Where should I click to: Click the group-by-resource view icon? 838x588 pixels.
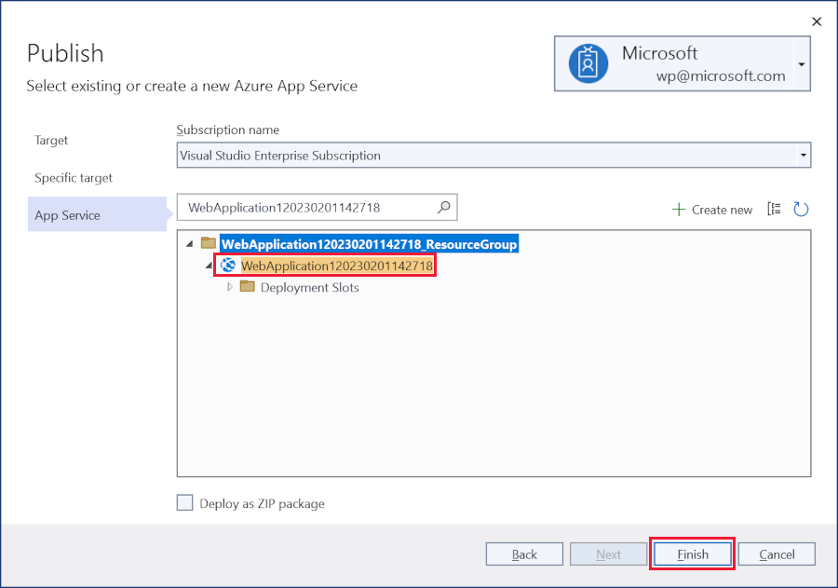coord(774,210)
